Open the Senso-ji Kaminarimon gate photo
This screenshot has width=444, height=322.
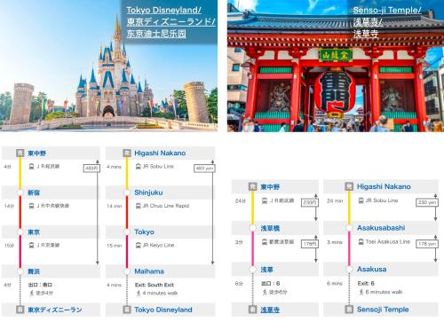coord(336,66)
